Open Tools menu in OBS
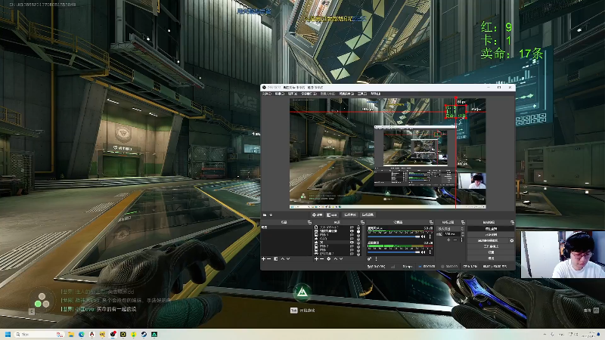Screen dimensions: 605x340 [362, 94]
